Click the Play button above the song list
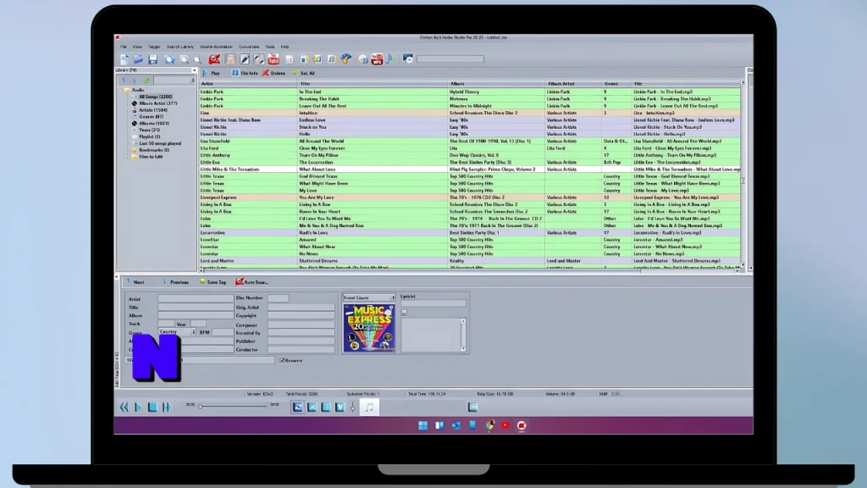The image size is (867, 488). pyautogui.click(x=211, y=73)
